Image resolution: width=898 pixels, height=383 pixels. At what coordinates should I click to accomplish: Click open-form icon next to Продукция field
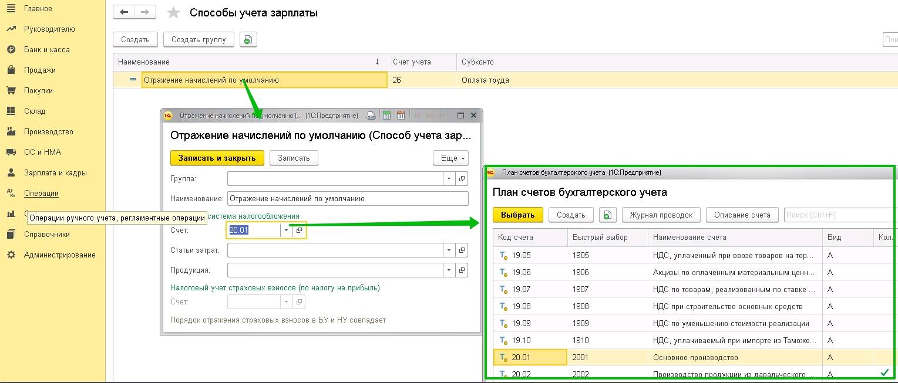point(462,270)
